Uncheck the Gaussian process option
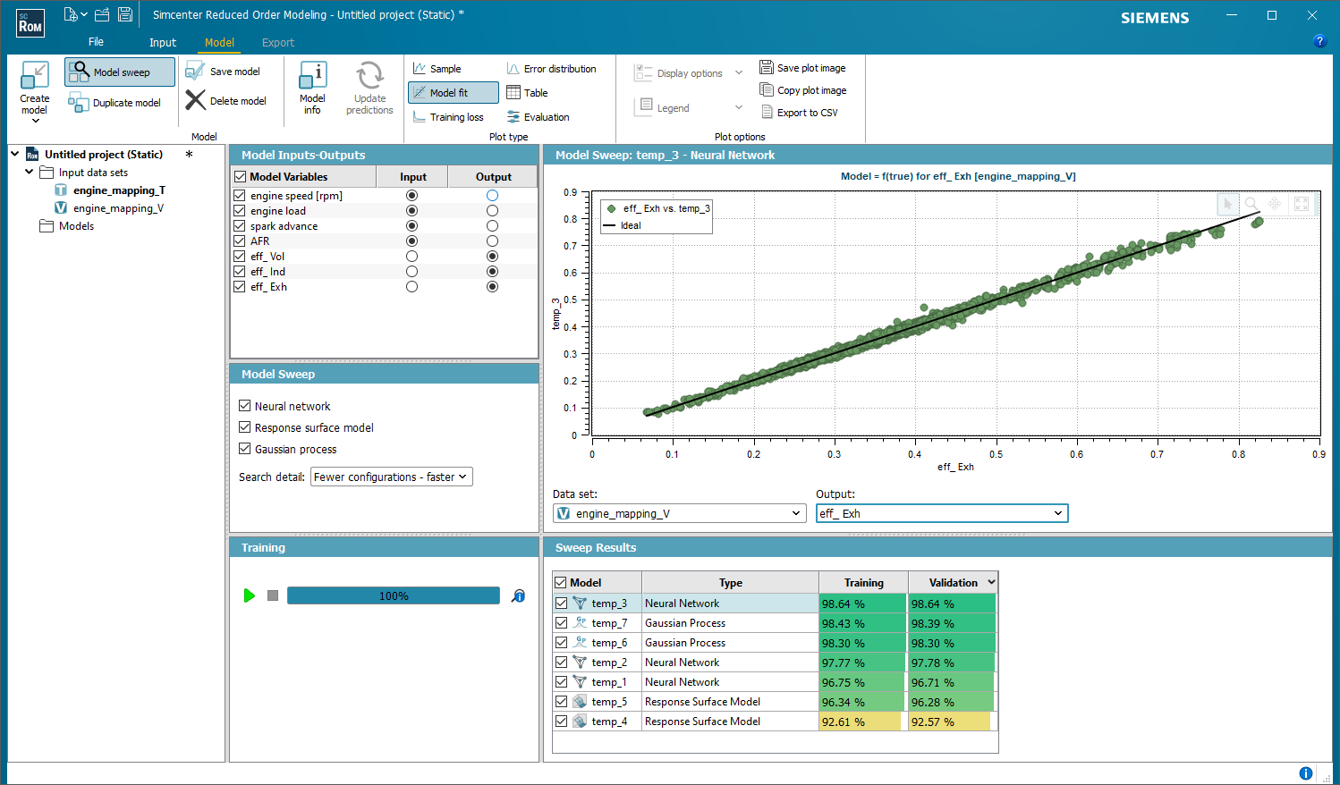Screen dimensions: 1340x785 [244, 449]
